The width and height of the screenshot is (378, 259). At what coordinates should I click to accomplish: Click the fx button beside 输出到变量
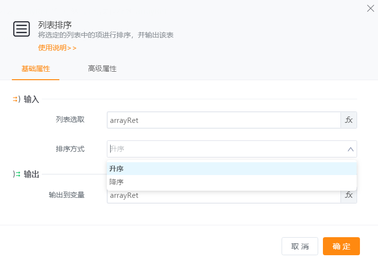pos(349,195)
